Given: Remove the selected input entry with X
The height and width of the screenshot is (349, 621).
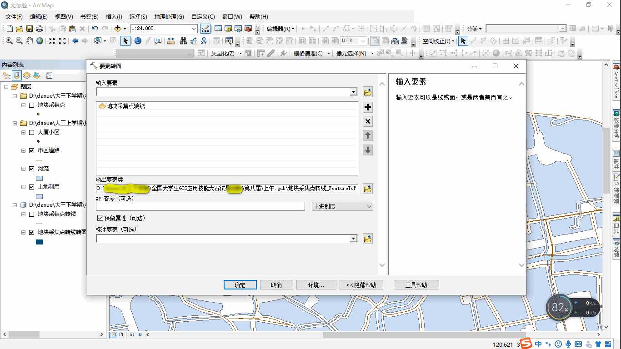Looking at the screenshot, I should point(368,121).
